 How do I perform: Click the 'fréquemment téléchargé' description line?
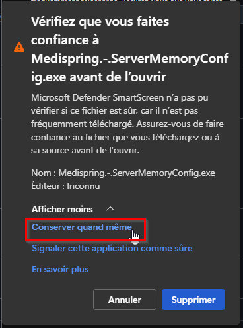(127, 124)
